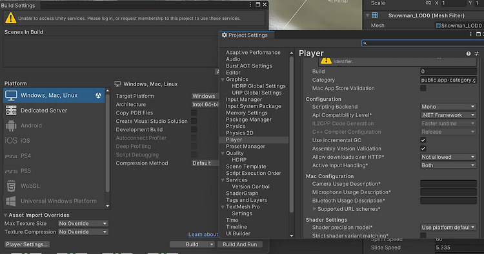Collapse the Graphics settings tree node

(223, 79)
